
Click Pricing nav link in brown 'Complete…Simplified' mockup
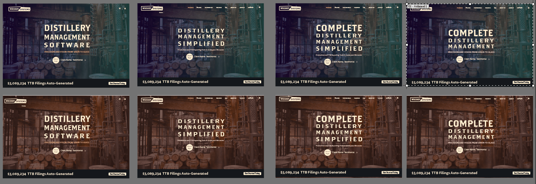pos(337,98)
